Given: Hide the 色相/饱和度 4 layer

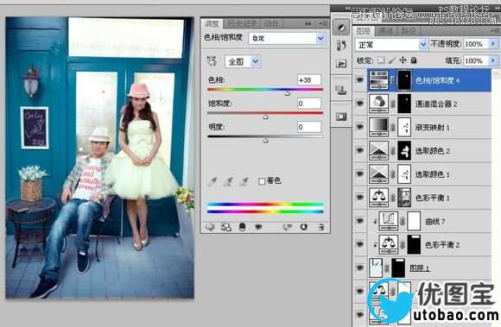Looking at the screenshot, I should pyautogui.click(x=360, y=79).
